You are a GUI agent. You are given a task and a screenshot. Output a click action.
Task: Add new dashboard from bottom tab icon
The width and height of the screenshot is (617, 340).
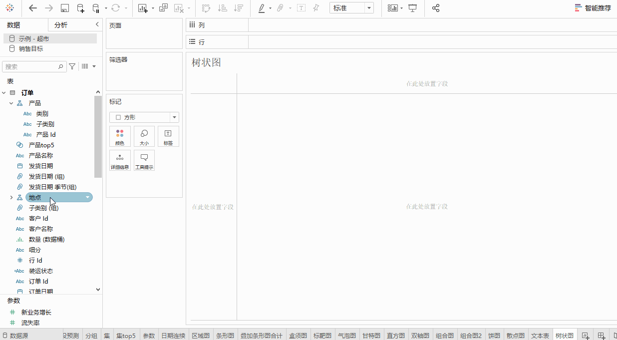[x=602, y=336]
